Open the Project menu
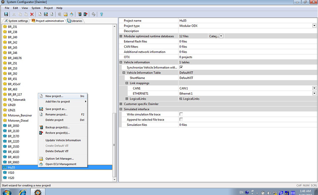The image size is (318, 195). (x=48, y=8)
